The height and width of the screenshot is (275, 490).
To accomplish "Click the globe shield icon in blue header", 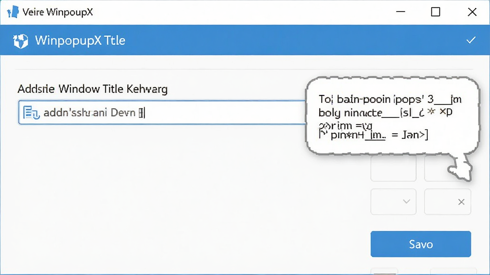I will click(21, 41).
